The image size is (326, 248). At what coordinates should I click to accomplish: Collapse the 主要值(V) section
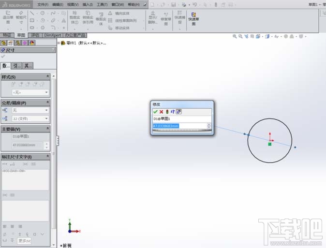coord(47,128)
